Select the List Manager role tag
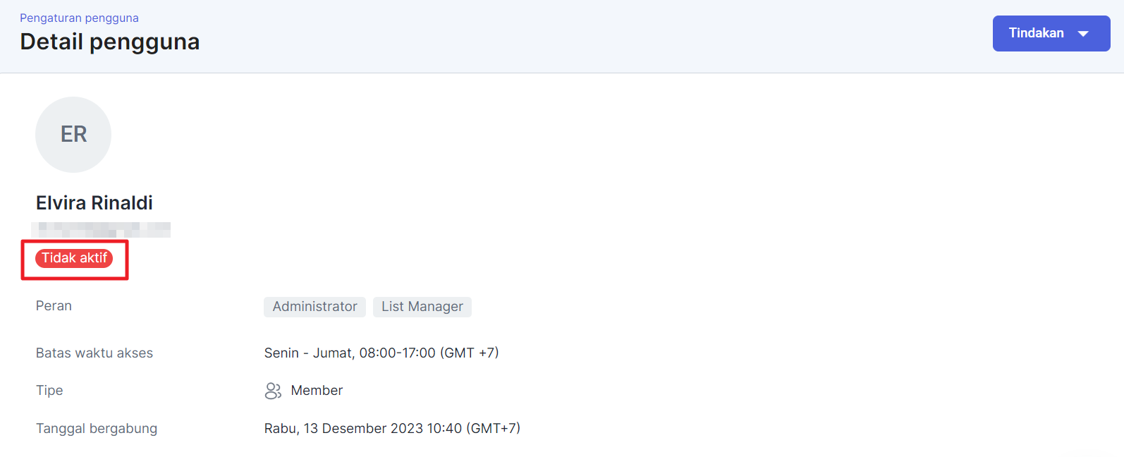The height and width of the screenshot is (457, 1124). point(422,307)
